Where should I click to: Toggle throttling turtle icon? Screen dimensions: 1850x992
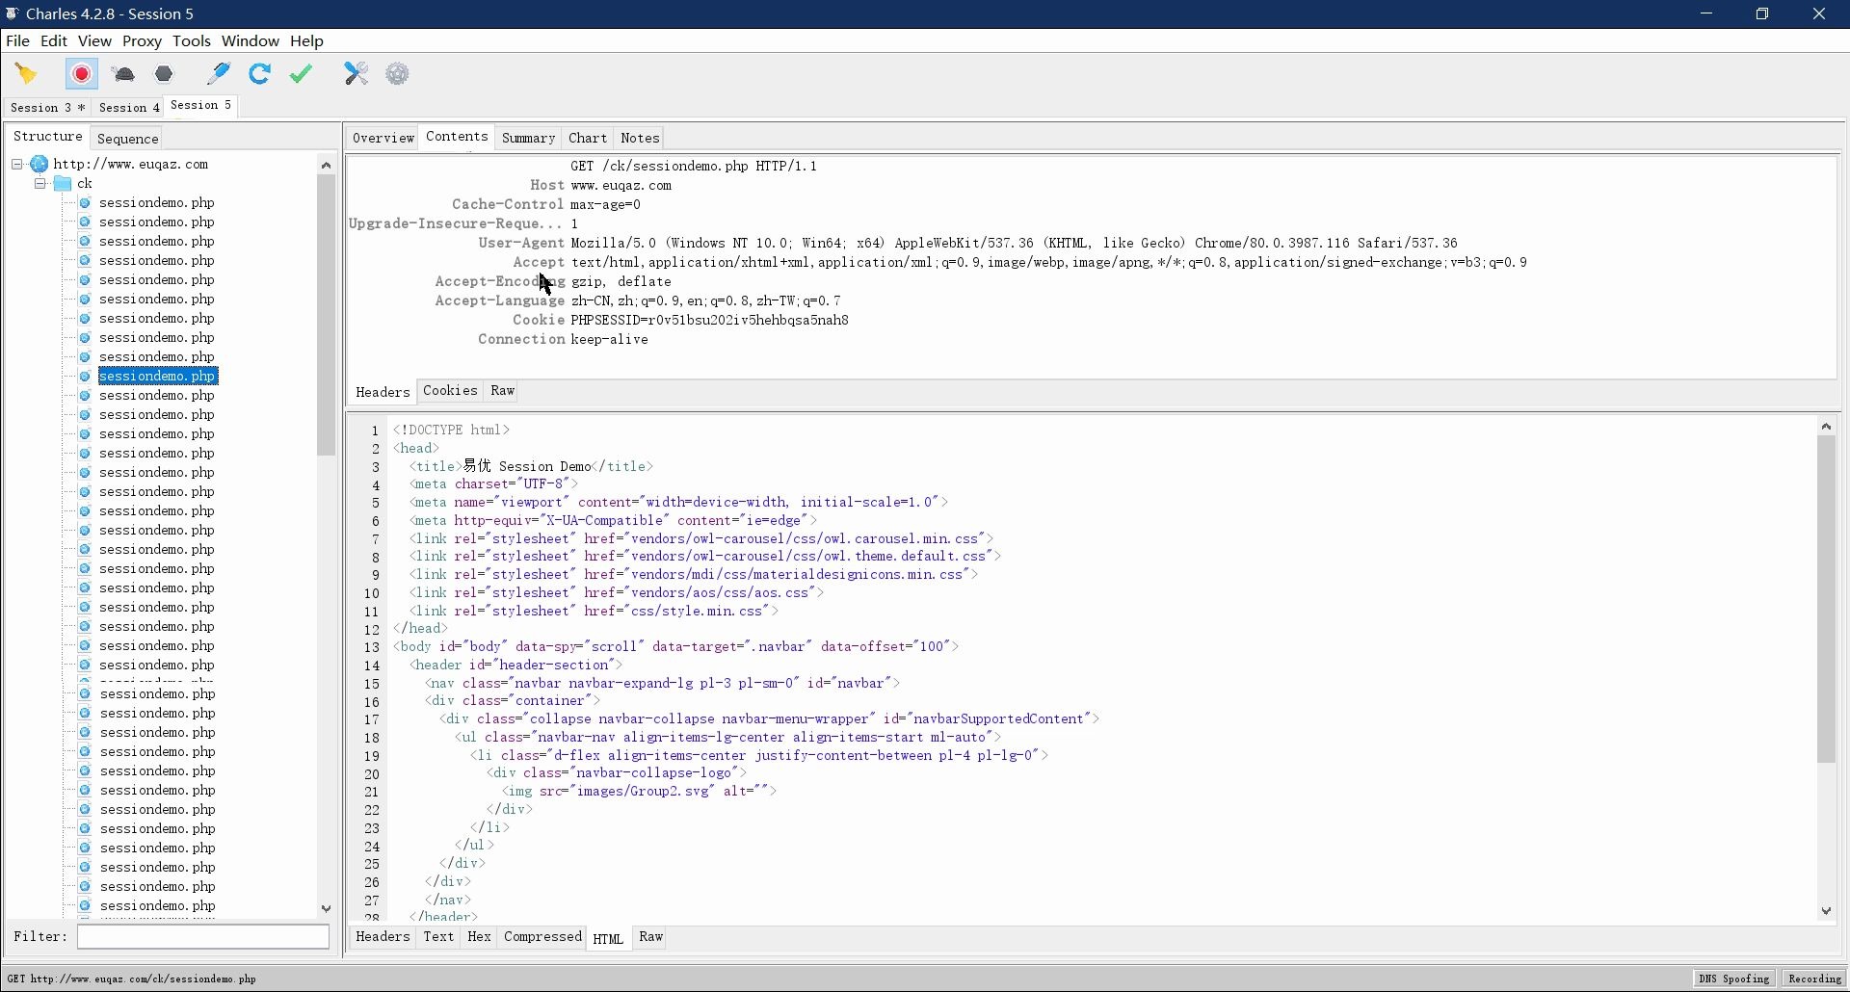tap(123, 74)
